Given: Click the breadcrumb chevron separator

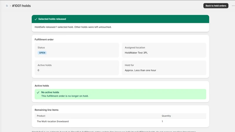Looking at the screenshot, I should click(x=10, y=6).
